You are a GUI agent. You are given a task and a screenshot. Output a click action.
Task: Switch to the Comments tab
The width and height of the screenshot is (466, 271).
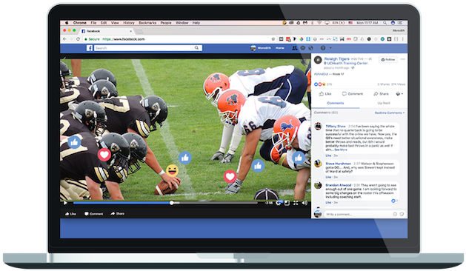click(335, 103)
